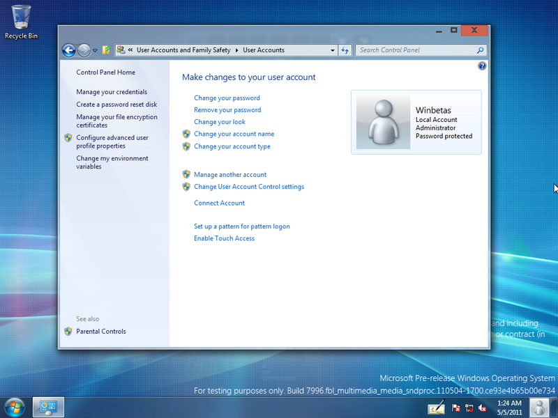Expand the recent pages chevron beside navigation arrows

coord(95,50)
